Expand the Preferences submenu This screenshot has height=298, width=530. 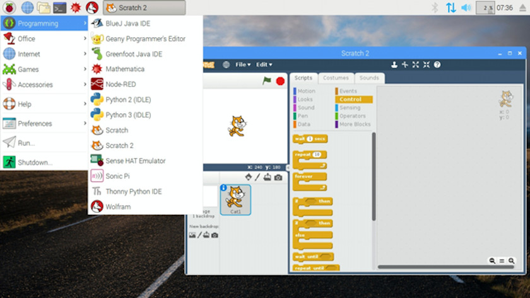(x=44, y=123)
